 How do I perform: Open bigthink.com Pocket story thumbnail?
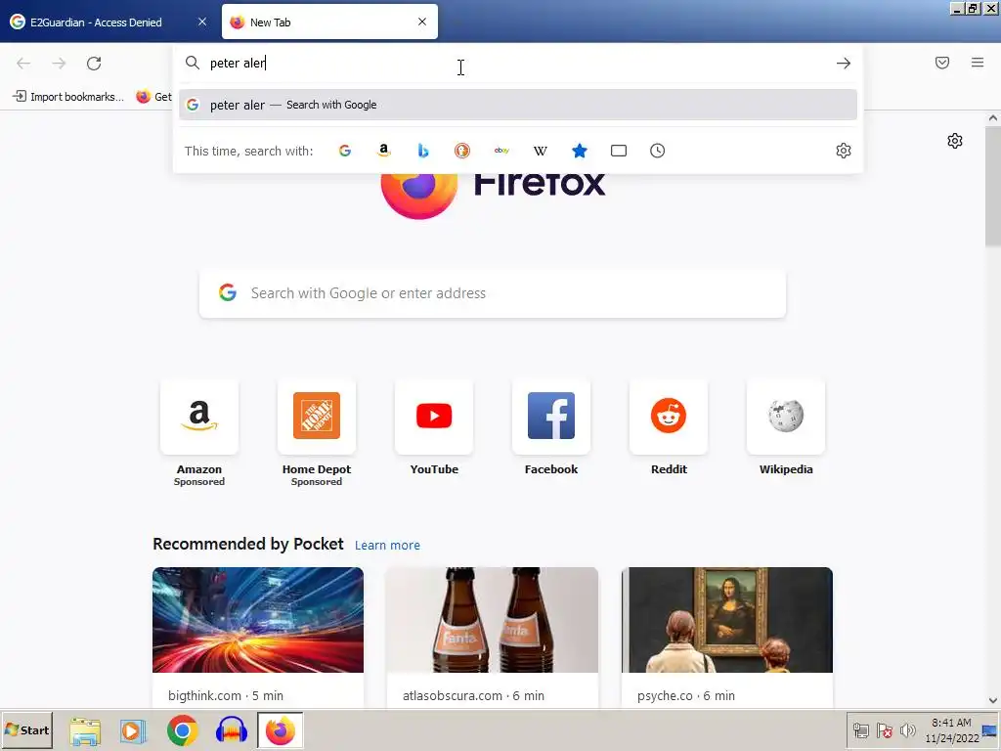click(258, 619)
